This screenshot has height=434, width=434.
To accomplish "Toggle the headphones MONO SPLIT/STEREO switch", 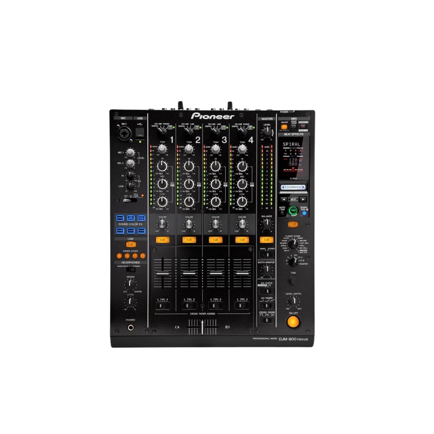I will coord(131,270).
